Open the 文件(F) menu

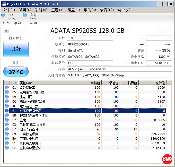9,10
